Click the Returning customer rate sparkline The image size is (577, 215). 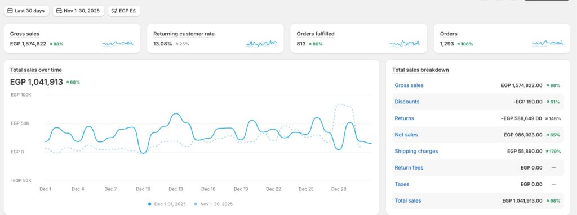coord(261,44)
